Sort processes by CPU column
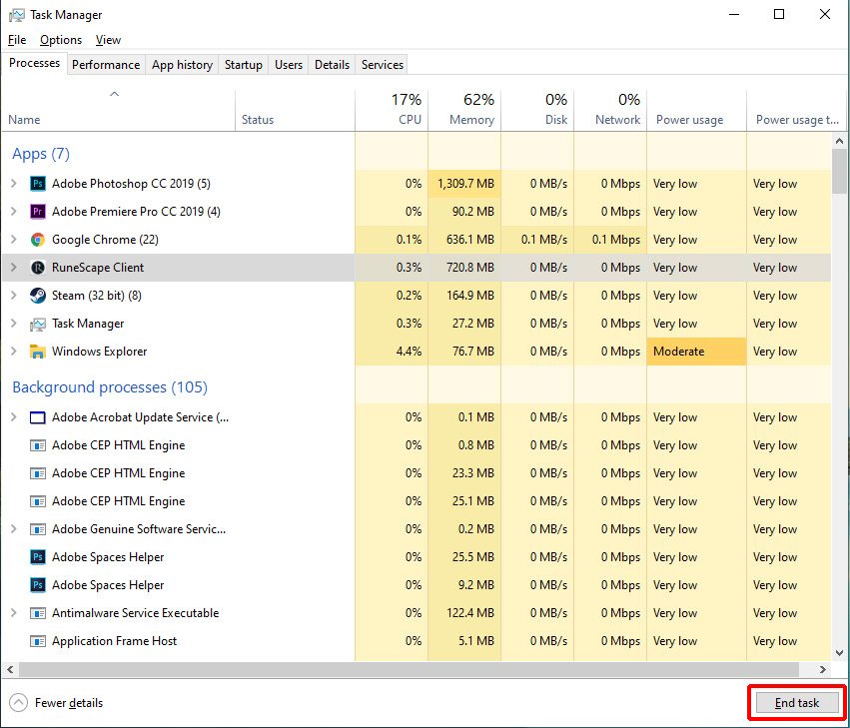This screenshot has width=850, height=728. point(392,111)
